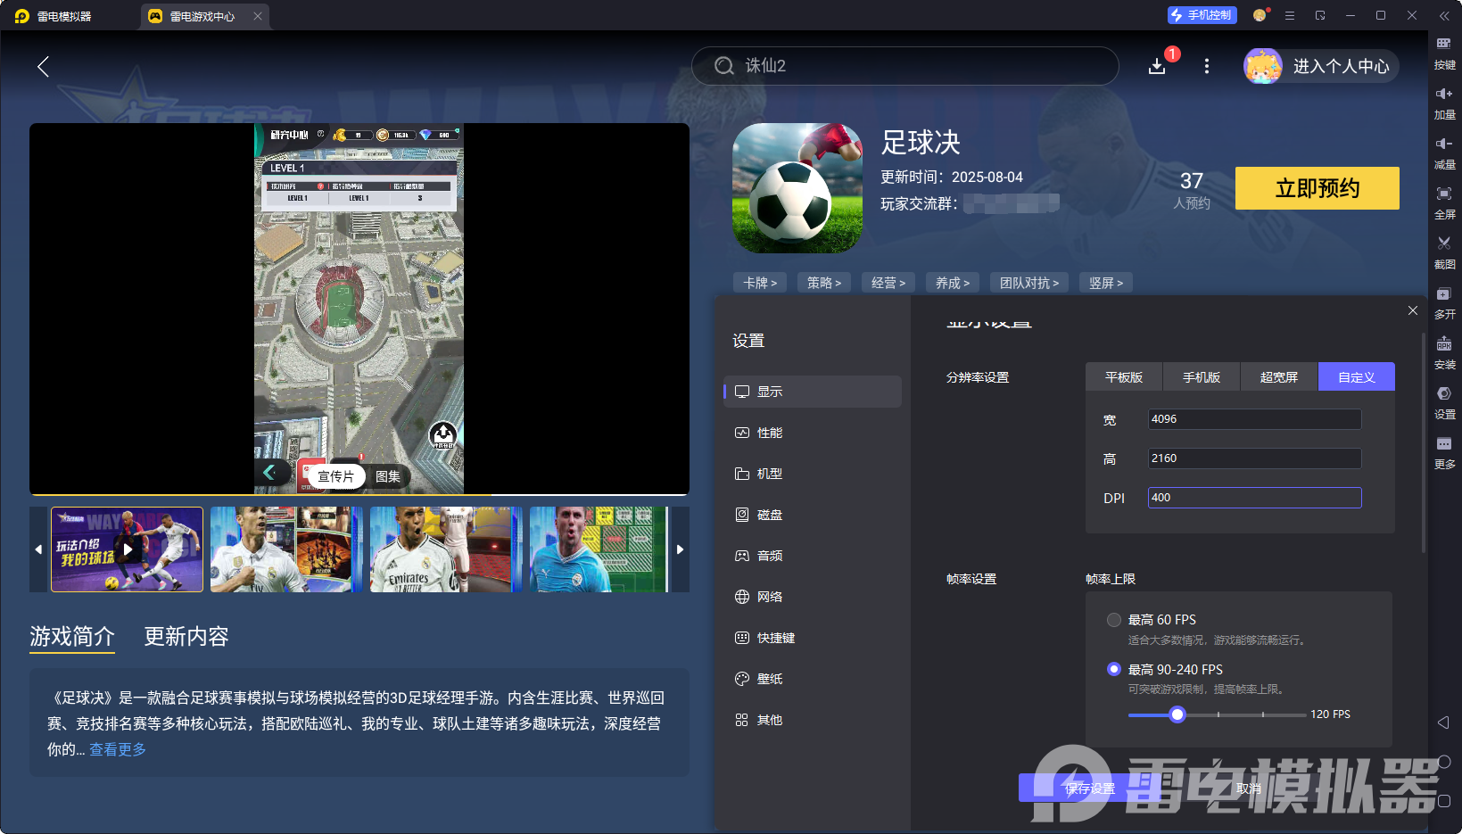Image resolution: width=1462 pixels, height=834 pixels.
Task: Increase volume with 加量 icon
Action: pyautogui.click(x=1444, y=103)
